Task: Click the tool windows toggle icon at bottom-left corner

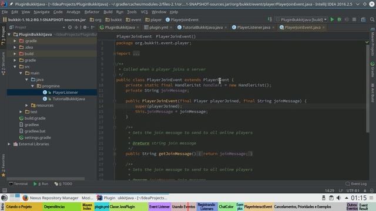Action: (4, 190)
